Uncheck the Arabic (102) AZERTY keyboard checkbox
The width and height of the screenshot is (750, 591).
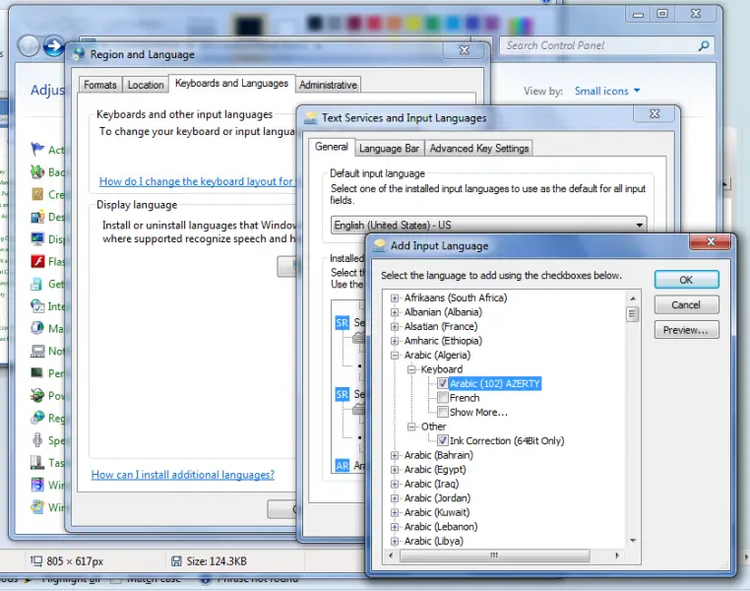click(x=443, y=383)
